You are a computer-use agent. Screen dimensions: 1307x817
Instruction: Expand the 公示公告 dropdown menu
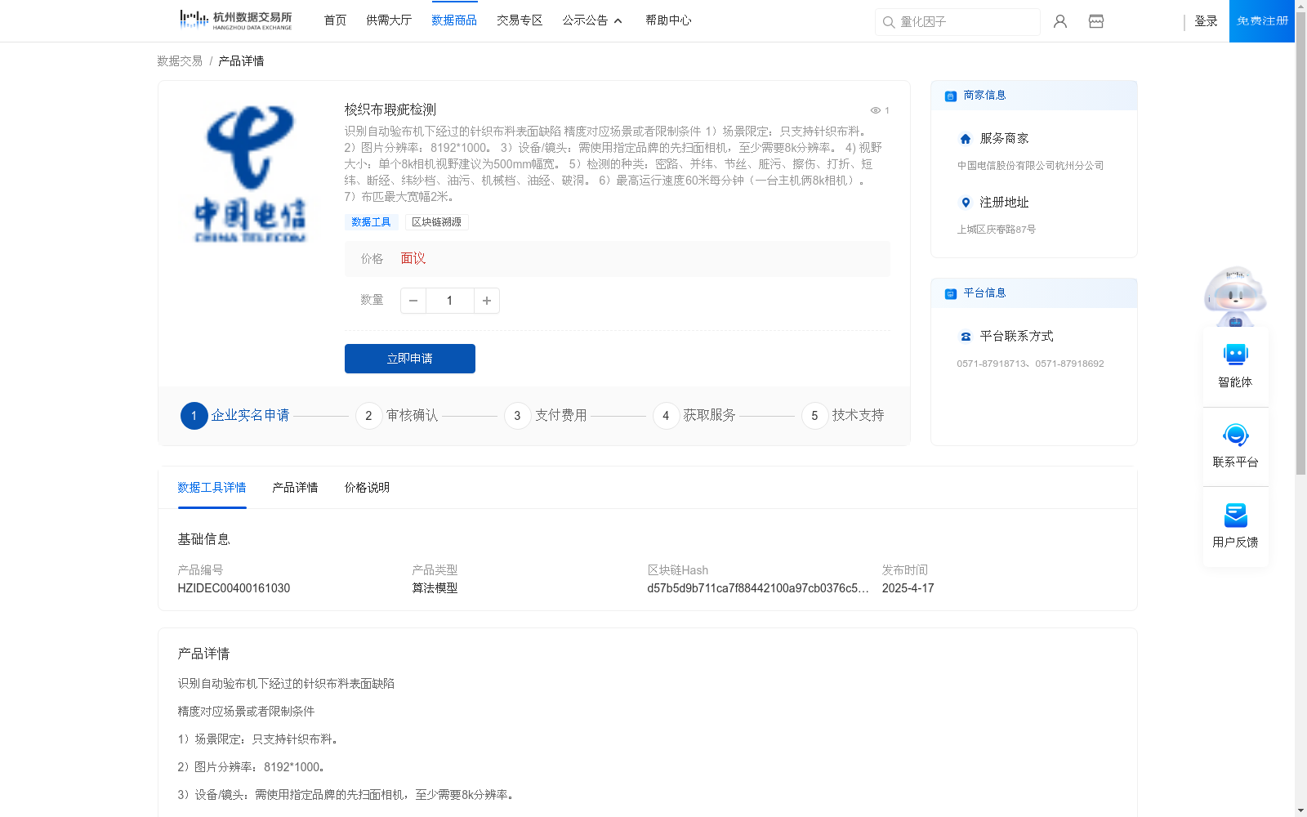coord(592,20)
